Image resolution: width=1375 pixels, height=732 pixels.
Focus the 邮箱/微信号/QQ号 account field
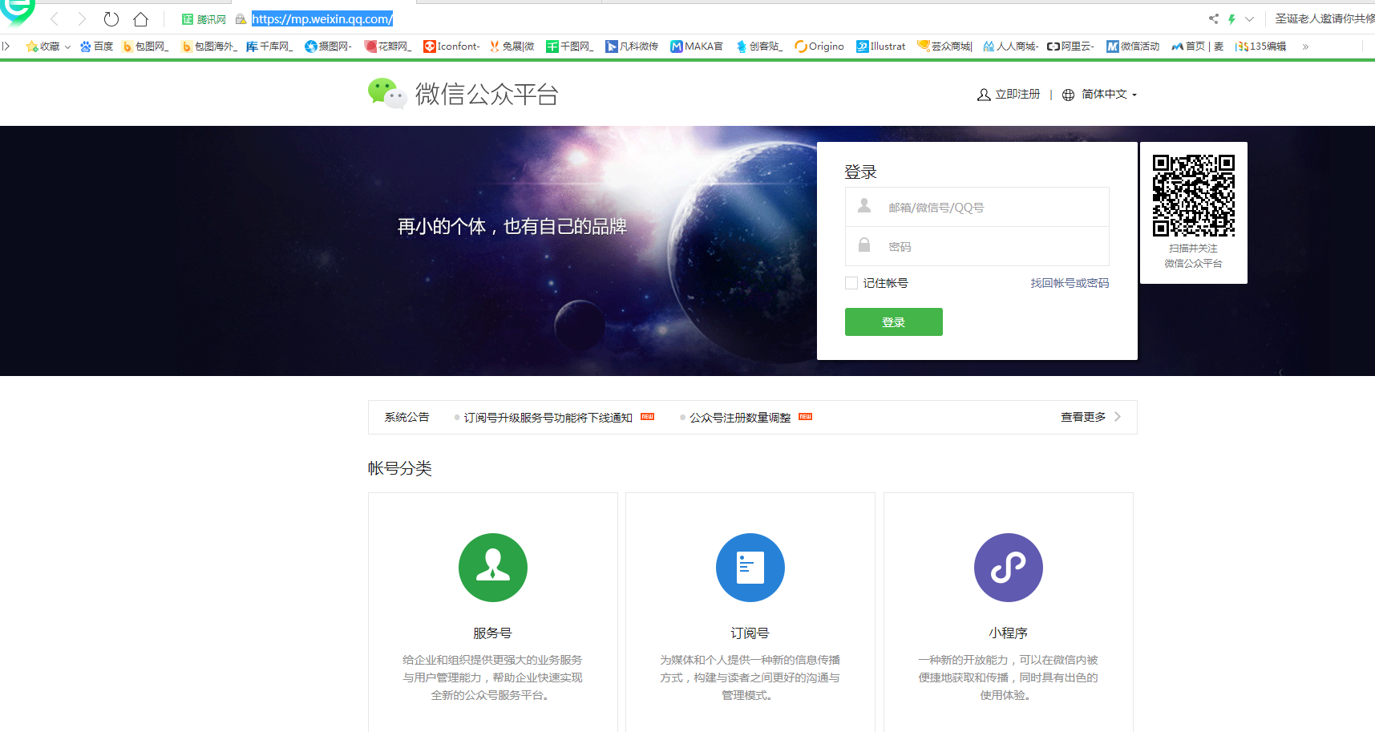(977, 207)
